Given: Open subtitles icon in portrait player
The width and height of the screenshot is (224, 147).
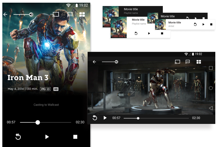Looking at the screenshot, I should pyautogui.click(x=70, y=14).
